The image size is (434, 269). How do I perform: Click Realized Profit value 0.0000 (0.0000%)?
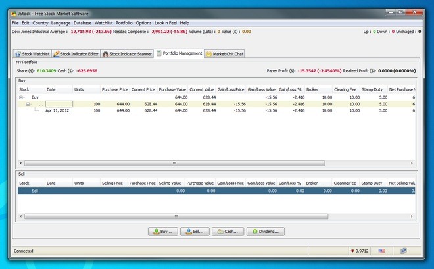point(397,71)
